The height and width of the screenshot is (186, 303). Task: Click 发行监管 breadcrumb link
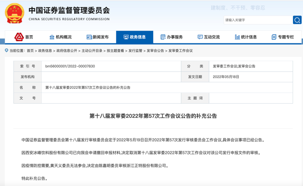click(135, 51)
